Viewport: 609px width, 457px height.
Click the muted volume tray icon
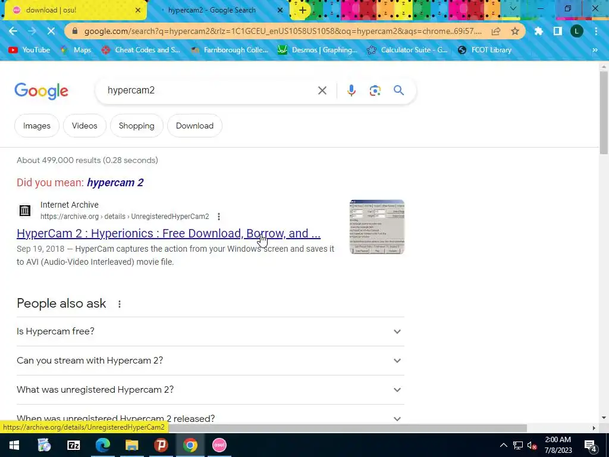tap(532, 445)
